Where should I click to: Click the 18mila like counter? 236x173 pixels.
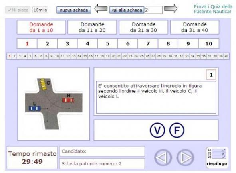(x=40, y=10)
